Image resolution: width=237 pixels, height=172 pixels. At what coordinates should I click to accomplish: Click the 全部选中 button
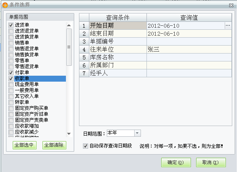pos(25,145)
